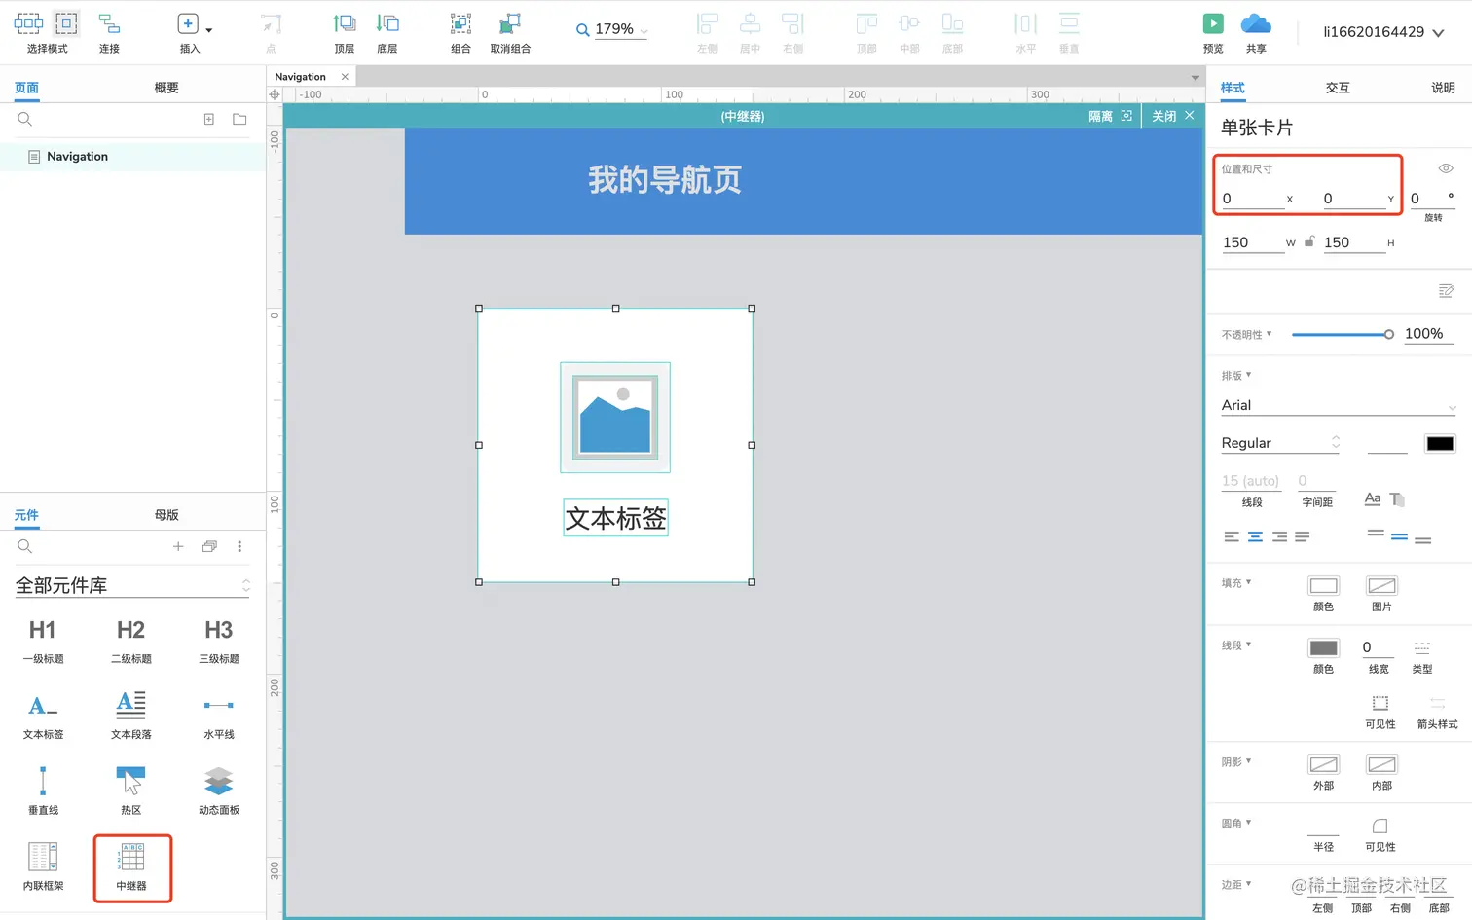Image resolution: width=1472 pixels, height=920 pixels.
Task: Set vertical alignment to bottom
Action: (x=1423, y=539)
